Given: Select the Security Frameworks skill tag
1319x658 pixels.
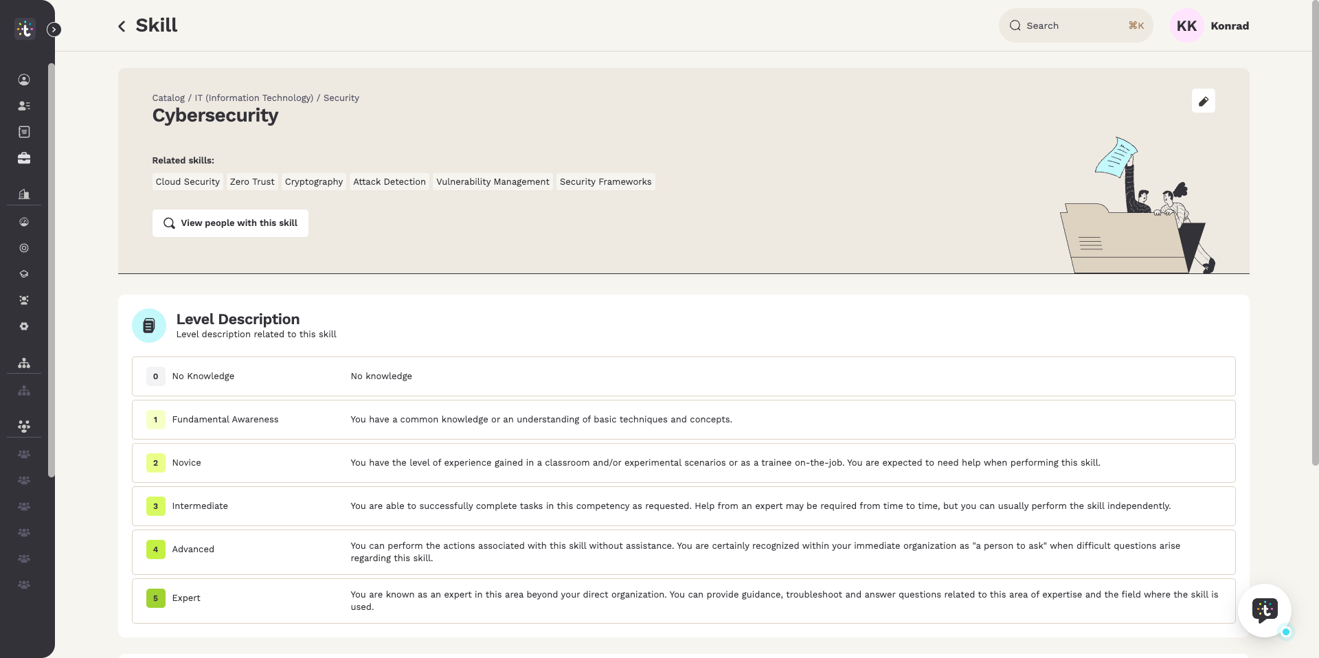Looking at the screenshot, I should (x=605, y=182).
